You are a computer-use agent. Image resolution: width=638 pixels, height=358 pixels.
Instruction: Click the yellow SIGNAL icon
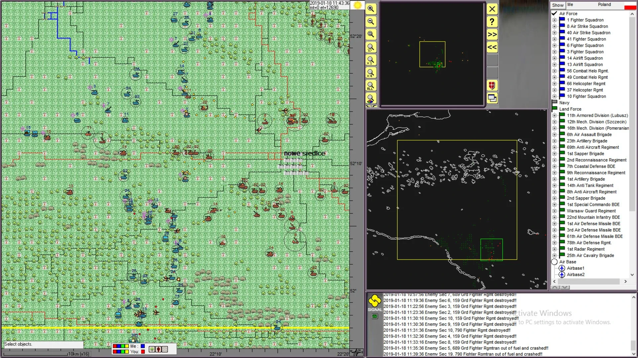pos(374,301)
